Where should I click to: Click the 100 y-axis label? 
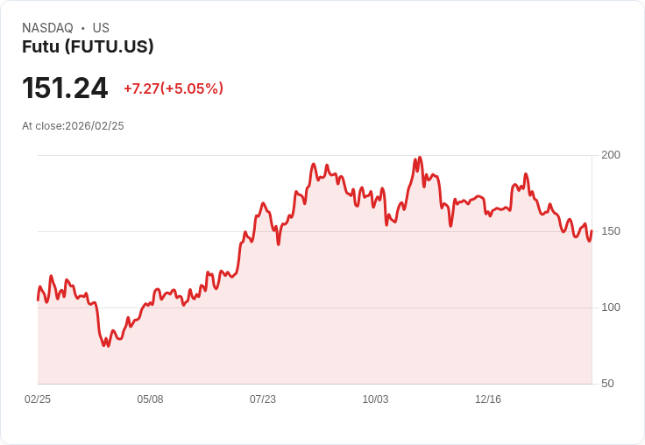pyautogui.click(x=611, y=307)
